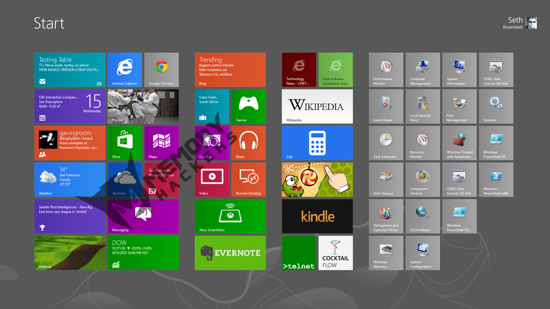This screenshot has width=550, height=309.
Task: Open Cocktail Flow tile
Action: (x=336, y=253)
